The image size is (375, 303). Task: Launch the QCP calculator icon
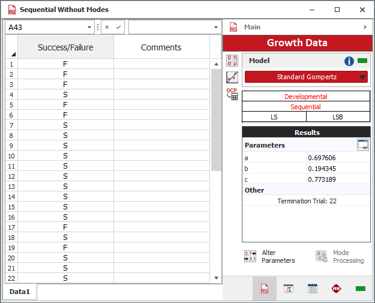232,94
